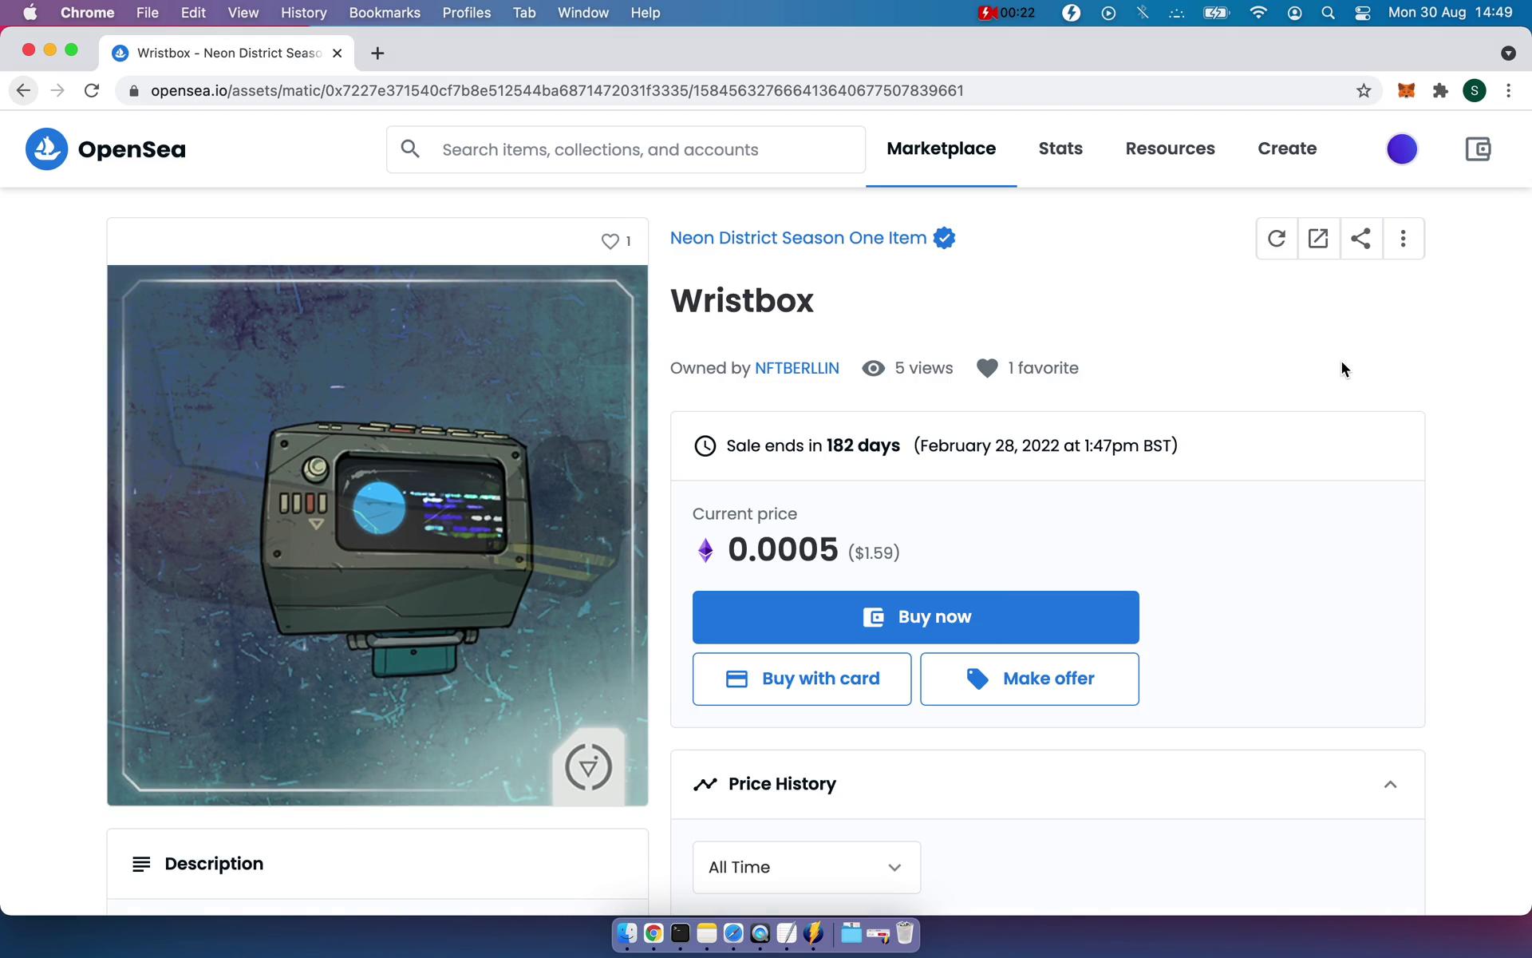1532x958 pixels.
Task: Toggle the heart on the item image
Action: pyautogui.click(x=610, y=241)
